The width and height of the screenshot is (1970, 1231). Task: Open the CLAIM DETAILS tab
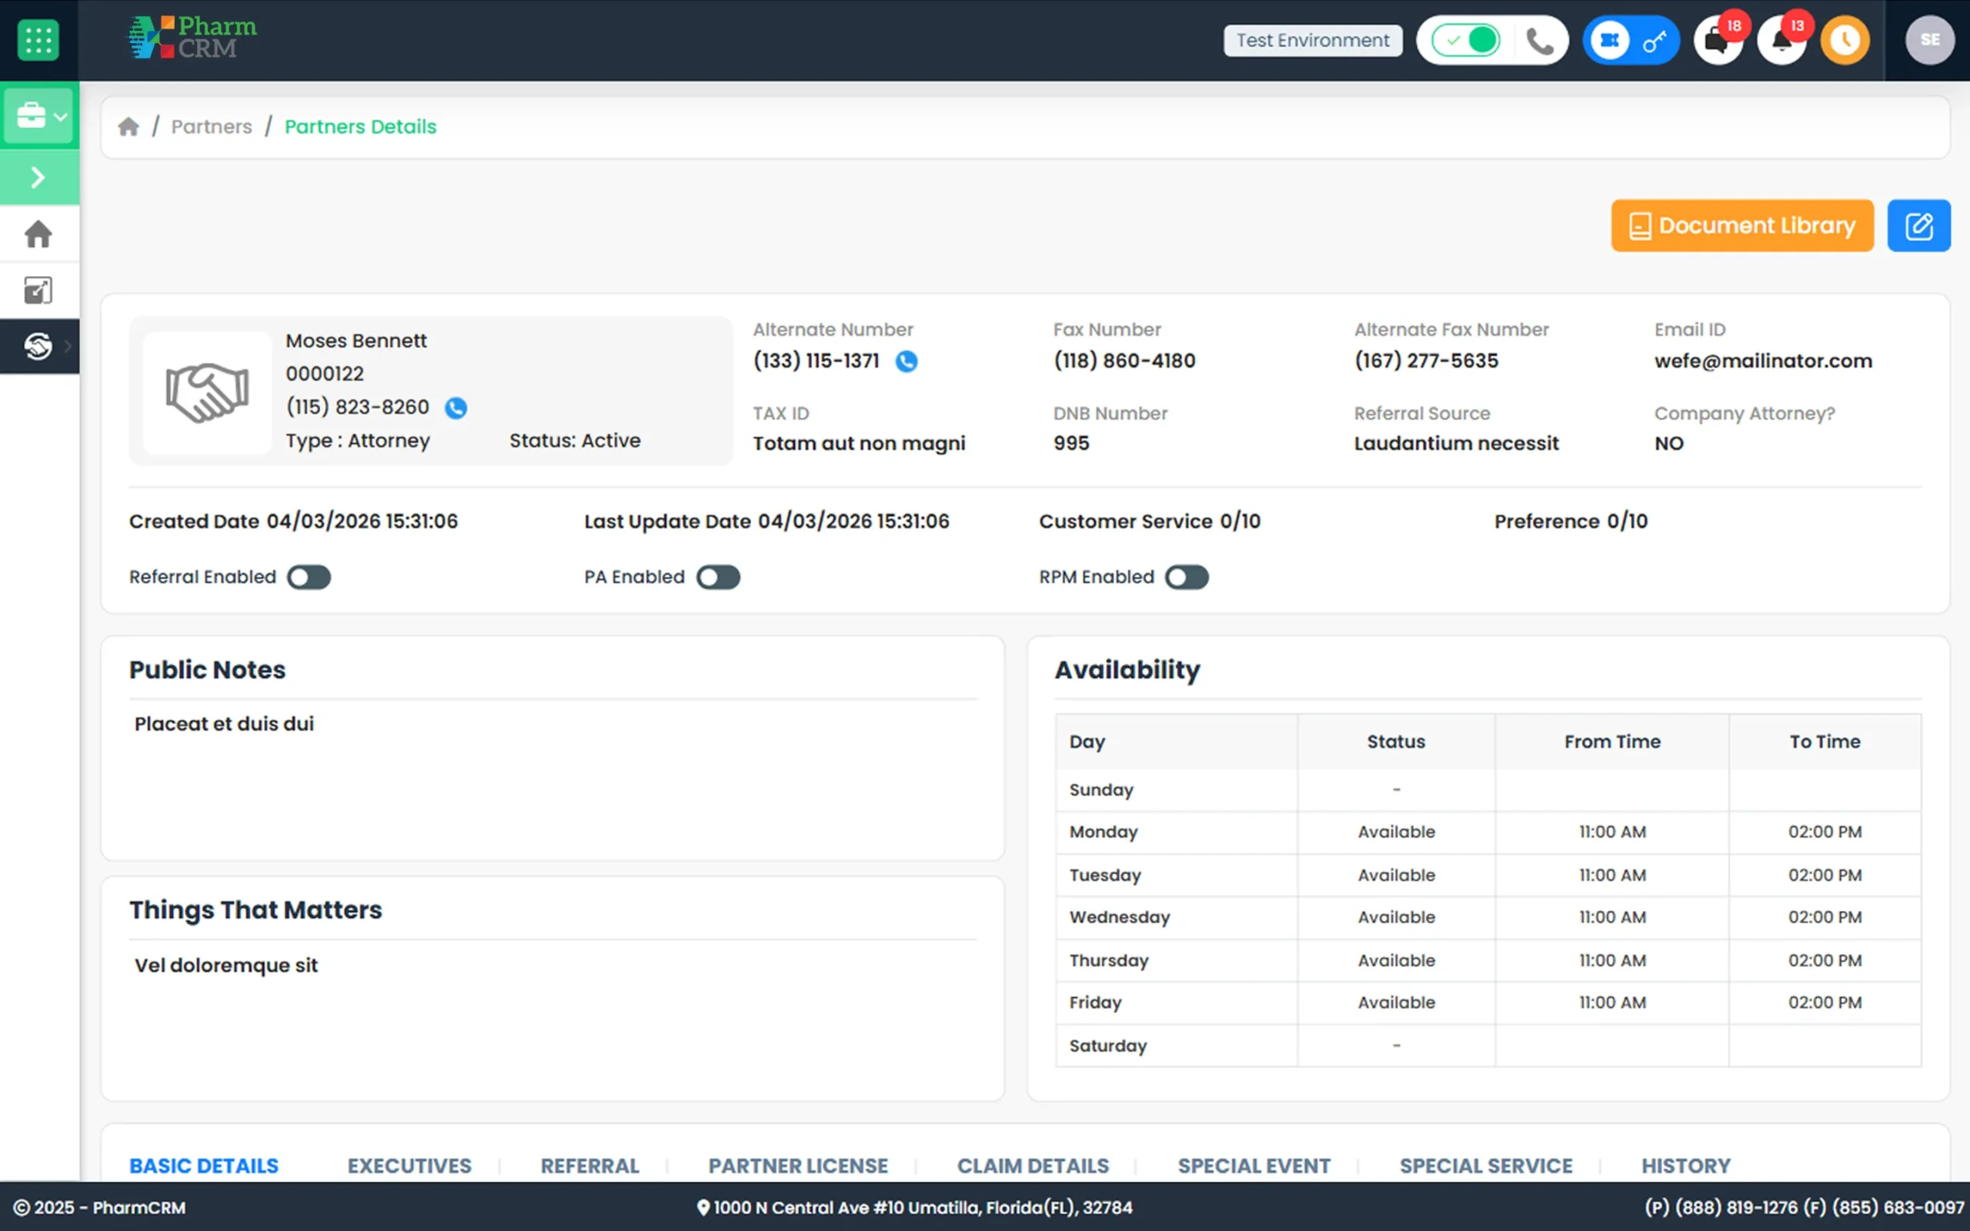coord(1033,1166)
